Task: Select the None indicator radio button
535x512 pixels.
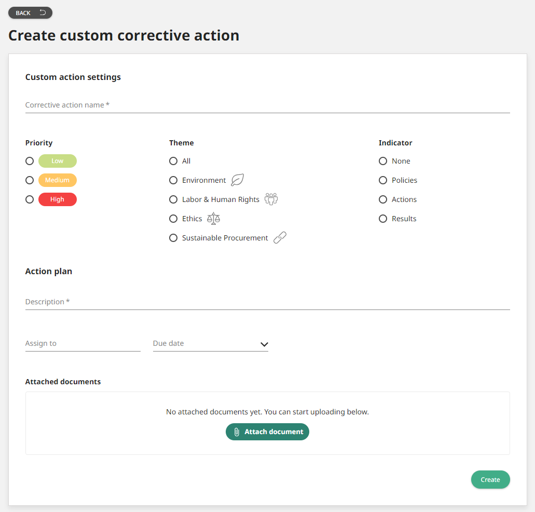Action: [x=383, y=161]
